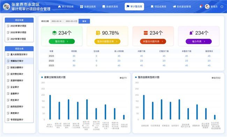Click the administrator avatar picture

click(207, 7)
